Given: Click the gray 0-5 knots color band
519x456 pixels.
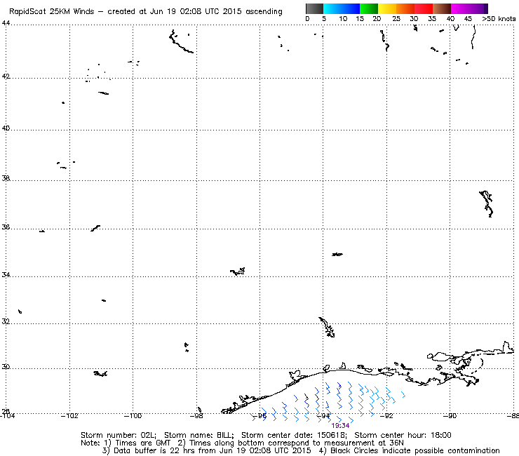Looking at the screenshot, I should tap(314, 8).
